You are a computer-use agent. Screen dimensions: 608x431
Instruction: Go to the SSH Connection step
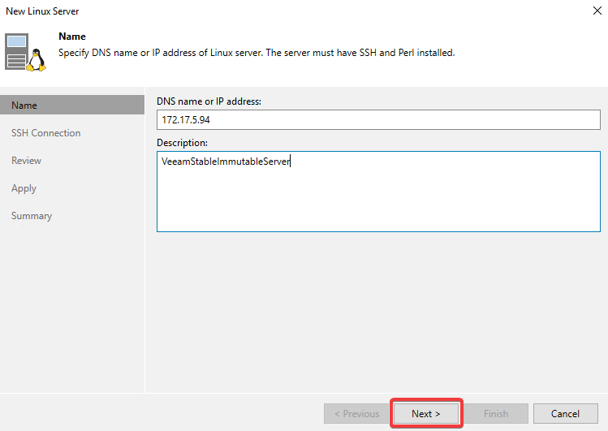point(45,133)
